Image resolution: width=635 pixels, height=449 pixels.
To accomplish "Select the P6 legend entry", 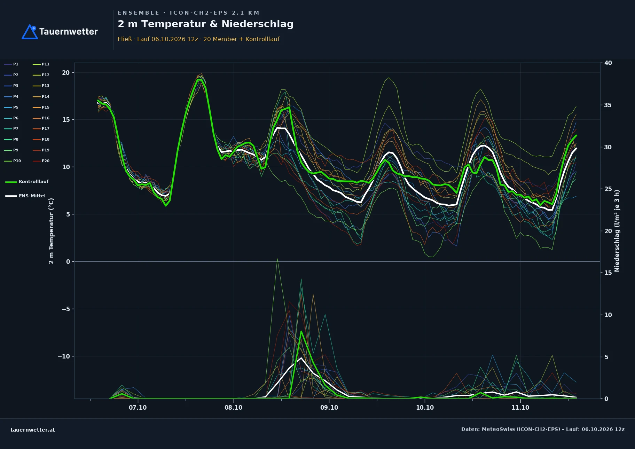I will [x=11, y=118].
